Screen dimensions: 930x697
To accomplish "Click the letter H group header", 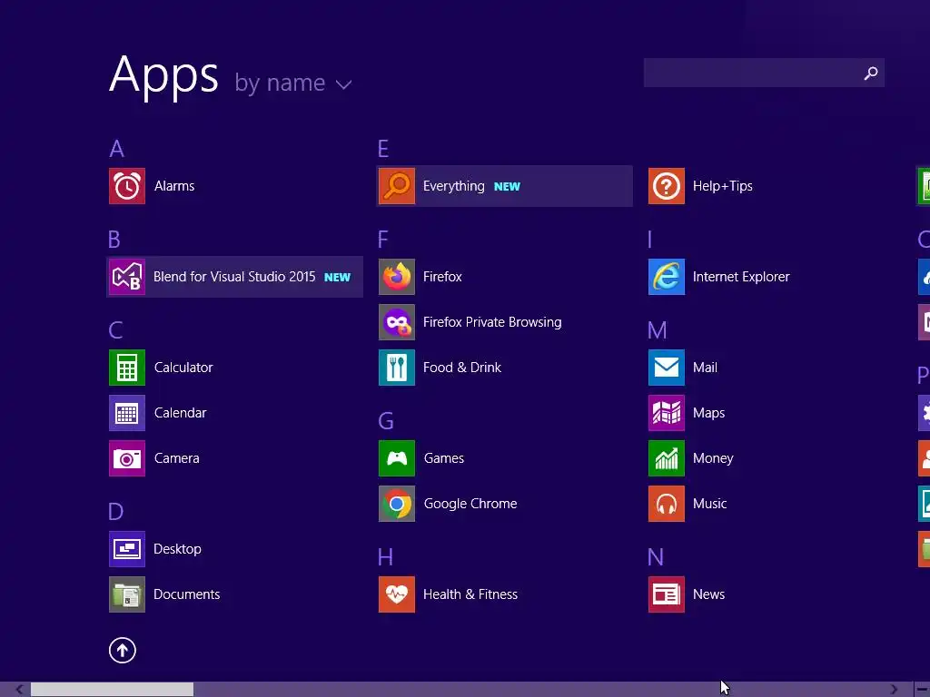I will 385,557.
